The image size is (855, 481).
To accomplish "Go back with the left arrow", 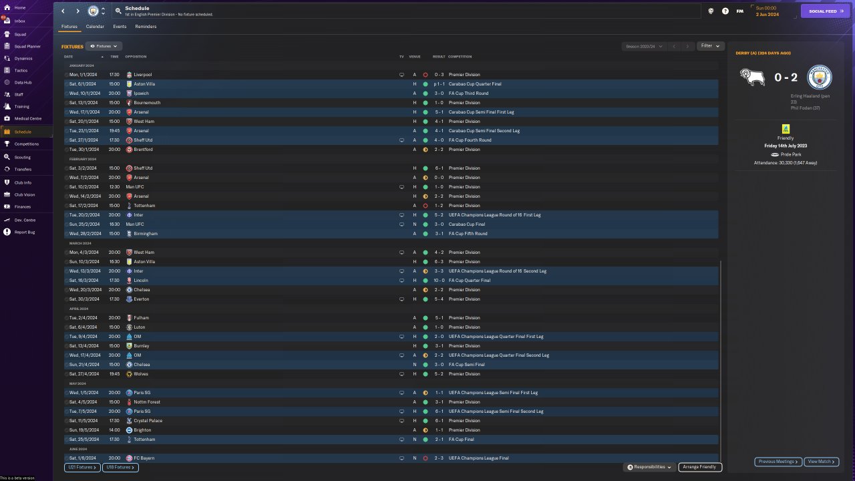I will tap(63, 11).
